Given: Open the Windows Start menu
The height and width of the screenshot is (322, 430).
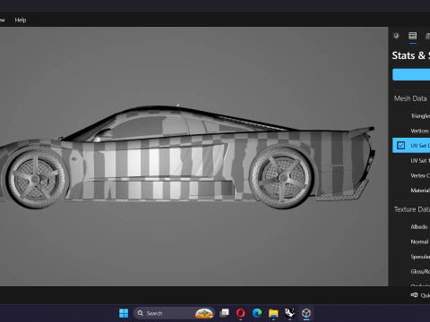Looking at the screenshot, I should click(124, 313).
